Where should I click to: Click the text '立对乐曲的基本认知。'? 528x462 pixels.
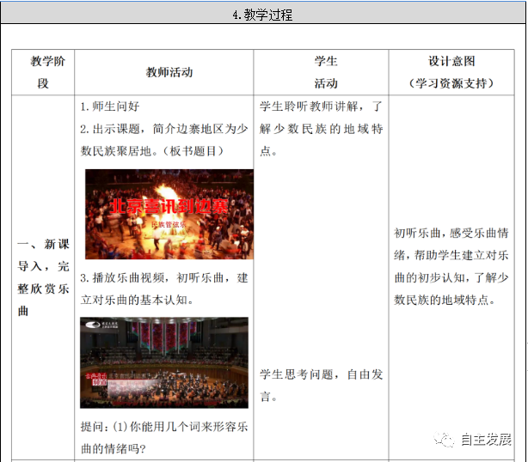137,300
